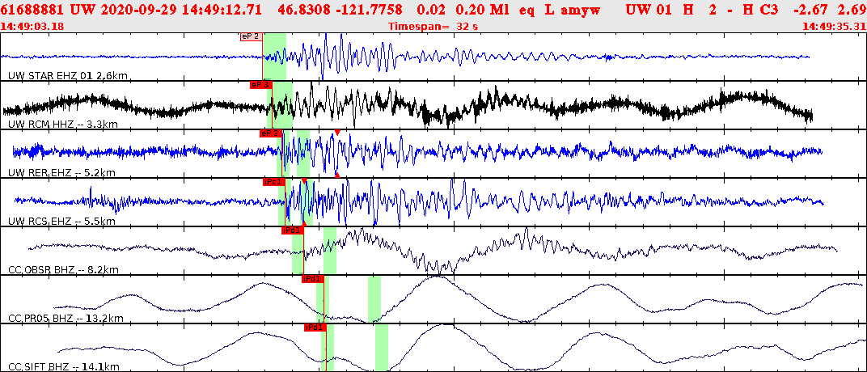
Task: Click the green window on the RCM trace
Action: click(280, 105)
